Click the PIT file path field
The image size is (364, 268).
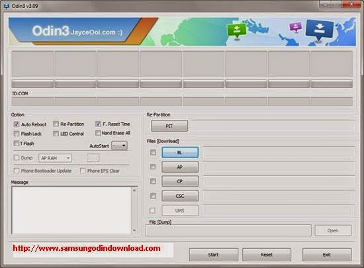(273, 126)
